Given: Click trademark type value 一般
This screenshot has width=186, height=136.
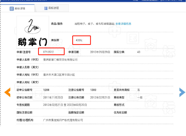Looking at the screenshot, I should point(140,97).
